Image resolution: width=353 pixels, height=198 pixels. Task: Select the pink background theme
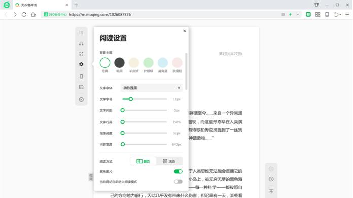click(x=177, y=63)
